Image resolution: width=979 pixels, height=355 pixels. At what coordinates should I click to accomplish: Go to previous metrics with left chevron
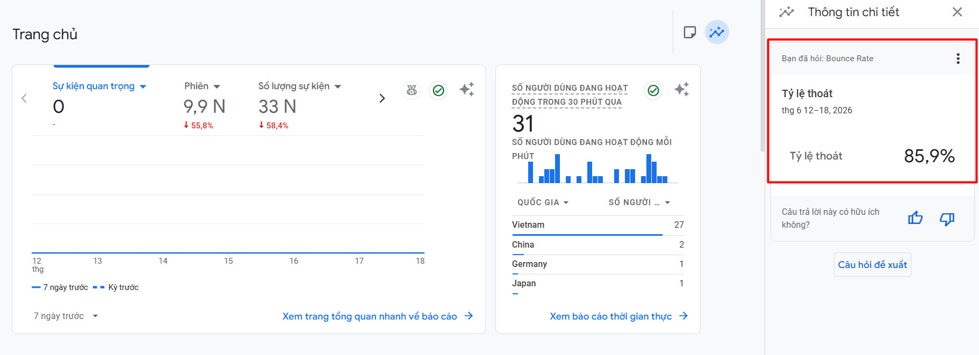24,98
